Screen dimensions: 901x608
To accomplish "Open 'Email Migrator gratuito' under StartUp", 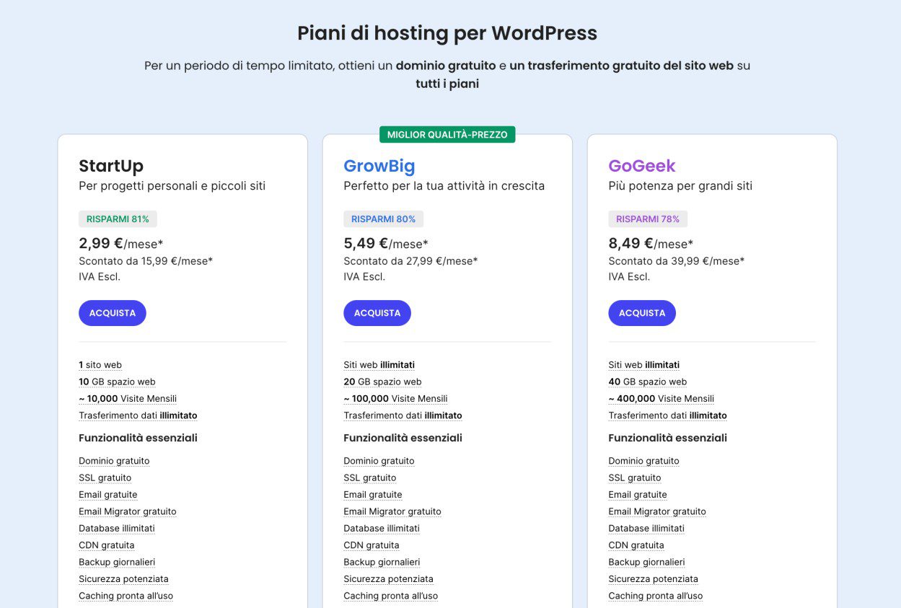I will click(x=128, y=511).
